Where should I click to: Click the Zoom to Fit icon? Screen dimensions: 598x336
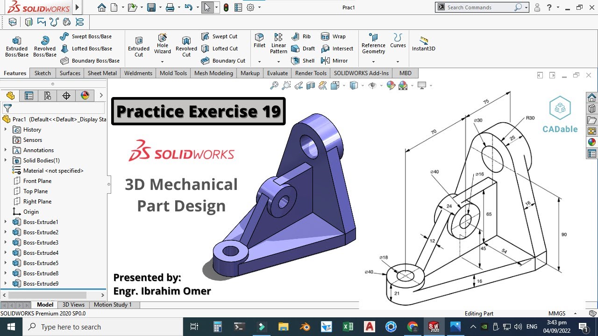[x=274, y=85]
